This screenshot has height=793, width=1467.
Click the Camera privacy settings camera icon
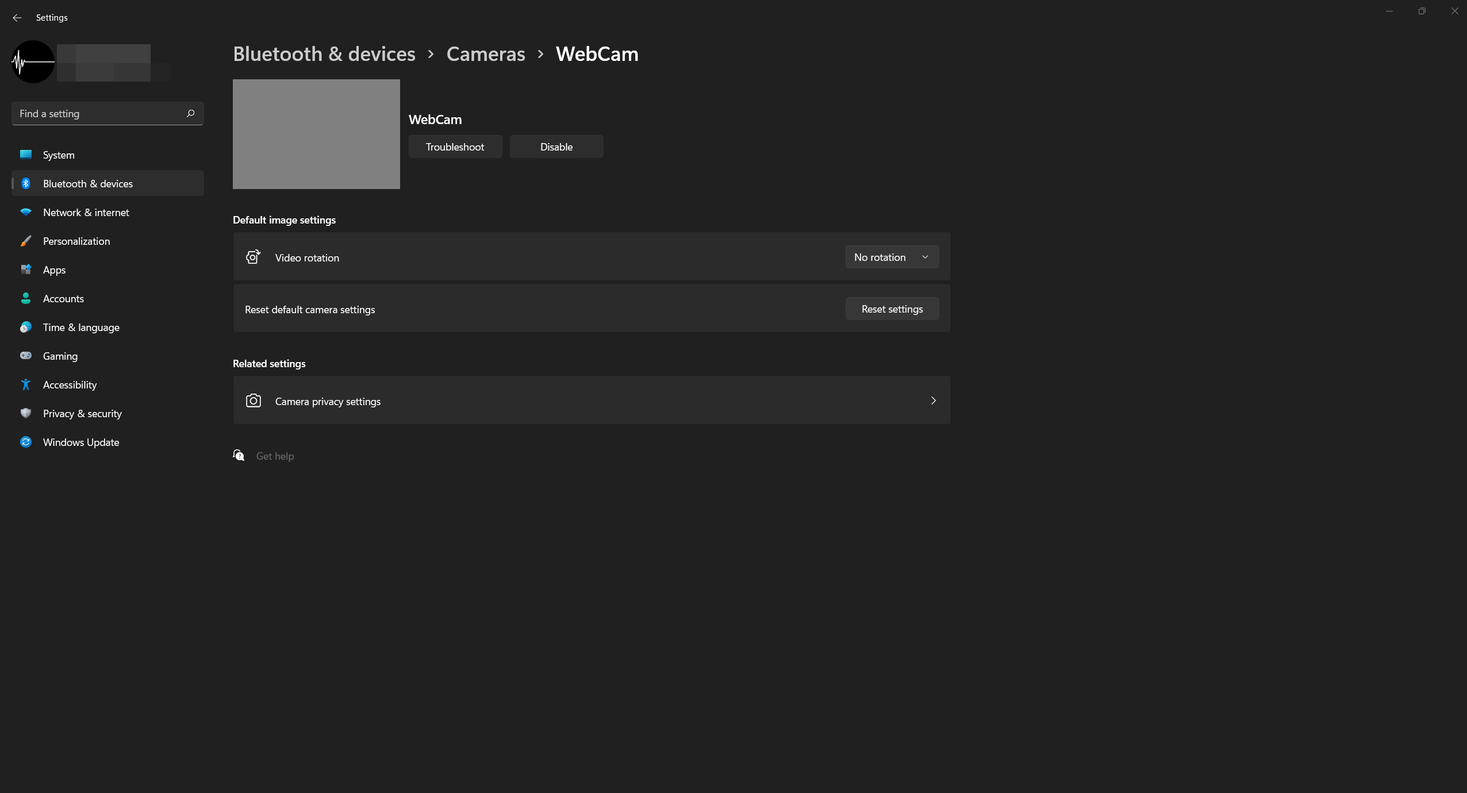(x=253, y=401)
